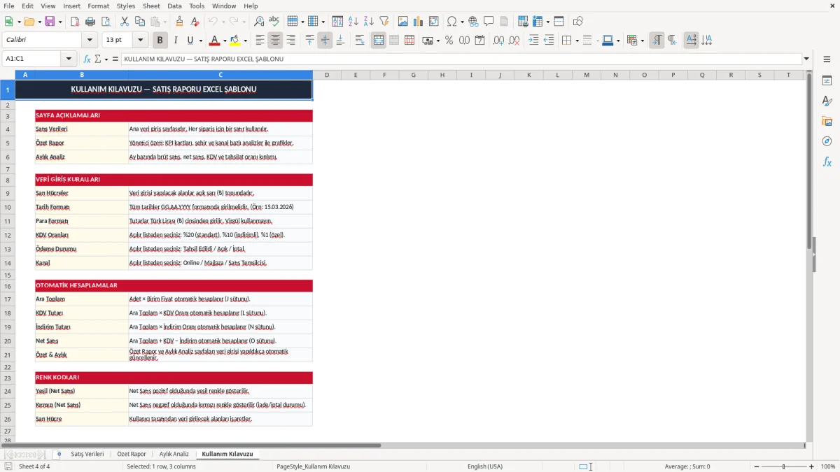Open Find and Replace
This screenshot has height=472, width=840.
[x=259, y=22]
